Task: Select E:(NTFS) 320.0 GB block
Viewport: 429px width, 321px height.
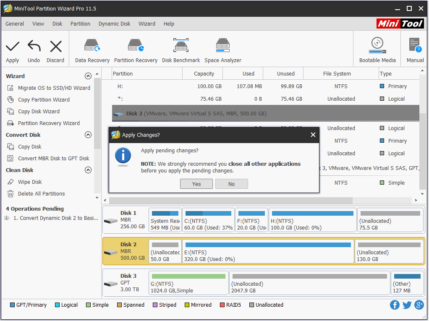Action: click(x=268, y=251)
